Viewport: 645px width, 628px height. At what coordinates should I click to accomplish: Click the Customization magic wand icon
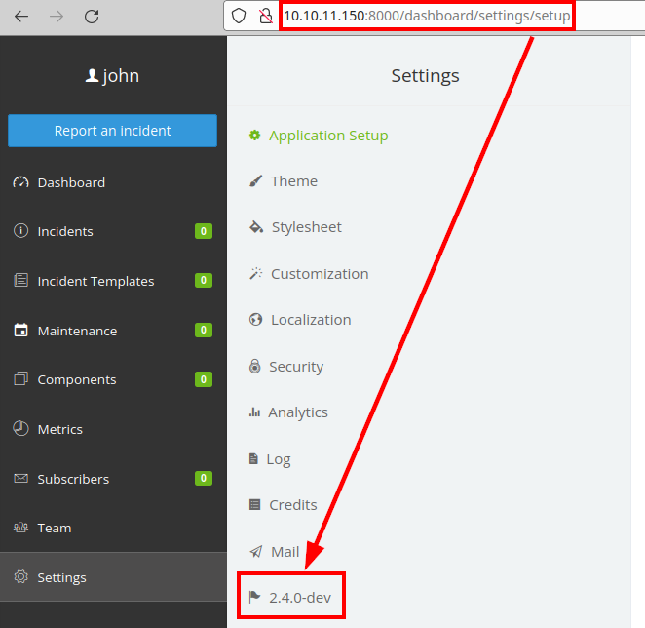(x=256, y=273)
